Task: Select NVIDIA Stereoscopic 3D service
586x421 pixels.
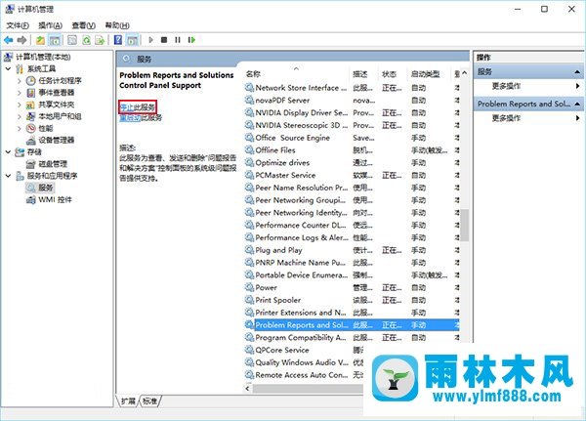Action: (352, 125)
